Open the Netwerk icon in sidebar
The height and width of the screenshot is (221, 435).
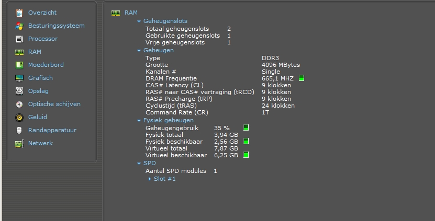coord(19,143)
